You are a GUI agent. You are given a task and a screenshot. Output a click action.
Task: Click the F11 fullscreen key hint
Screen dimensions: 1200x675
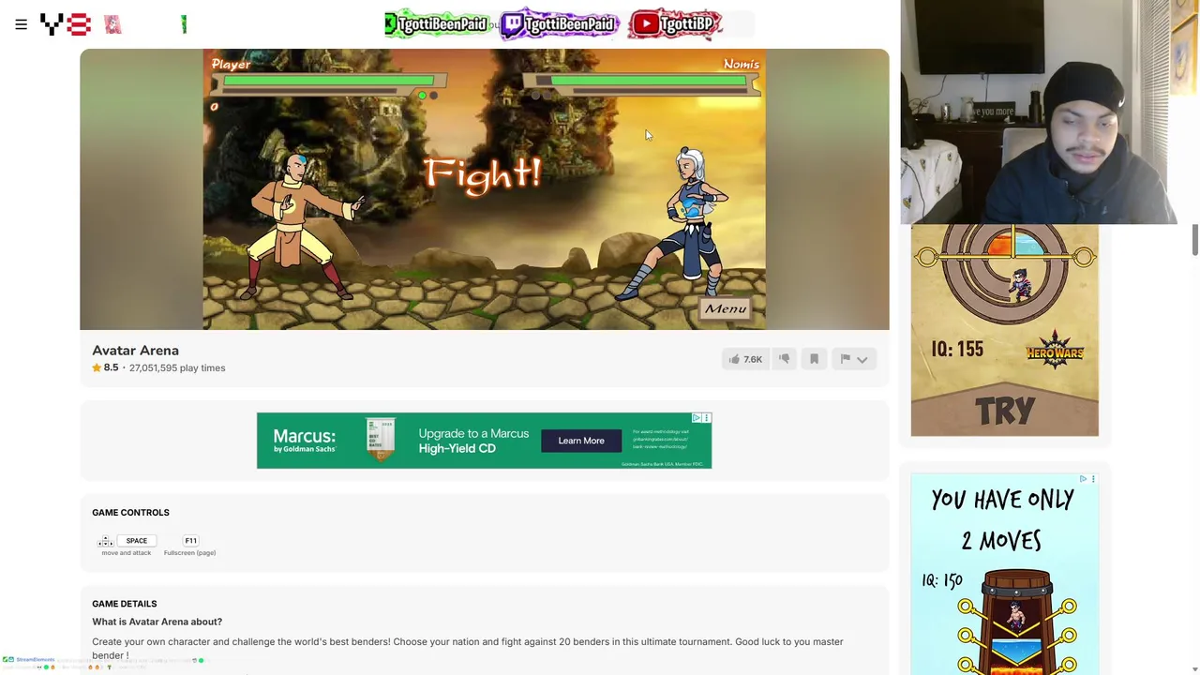(x=190, y=541)
